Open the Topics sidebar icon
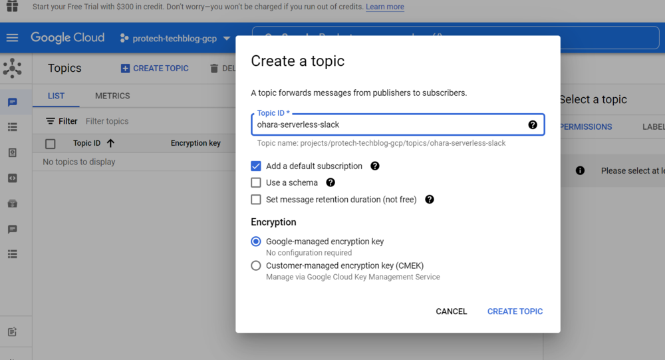This screenshot has width=665, height=360. pyautogui.click(x=12, y=102)
